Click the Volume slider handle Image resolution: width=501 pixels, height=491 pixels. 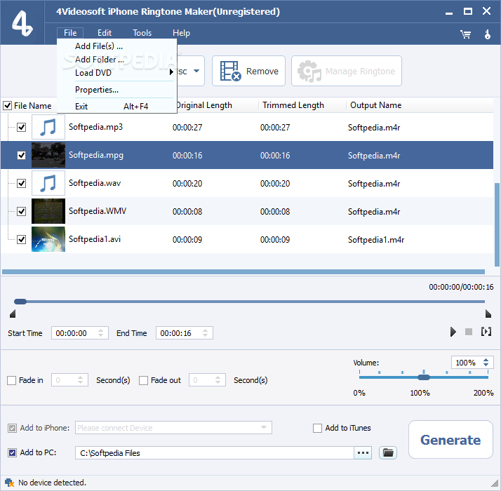coord(424,377)
